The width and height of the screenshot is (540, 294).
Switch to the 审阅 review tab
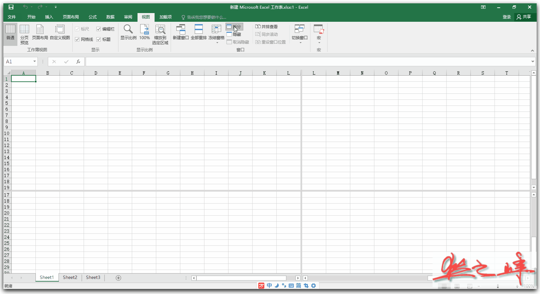tap(128, 17)
